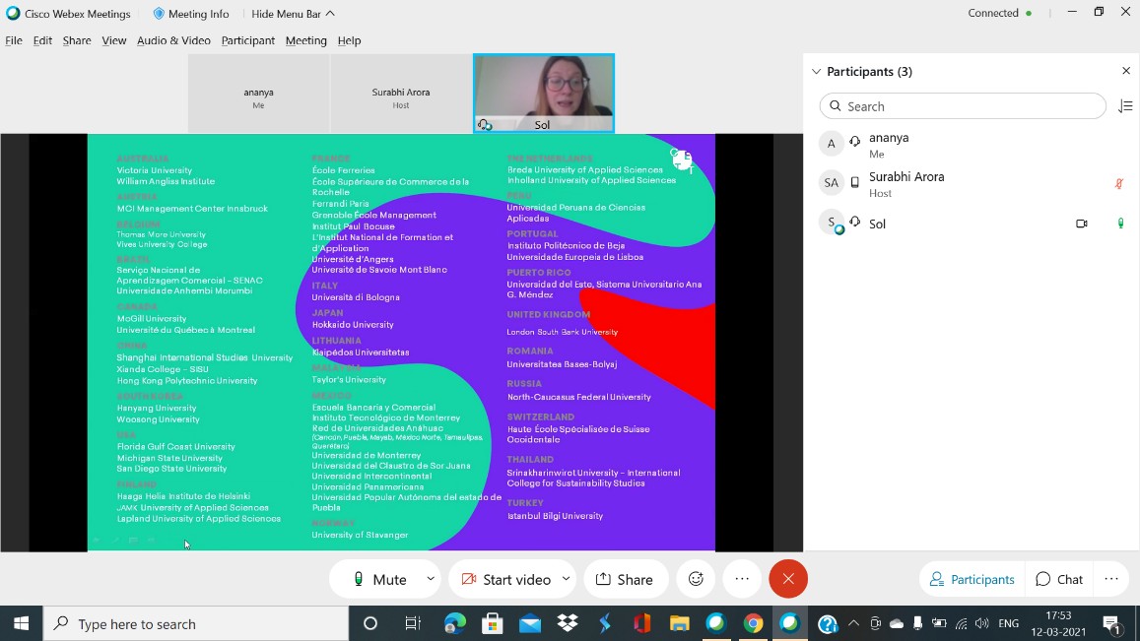This screenshot has height=641, width=1140.
Task: Click the green microphone icon for Sol
Action: click(1120, 224)
